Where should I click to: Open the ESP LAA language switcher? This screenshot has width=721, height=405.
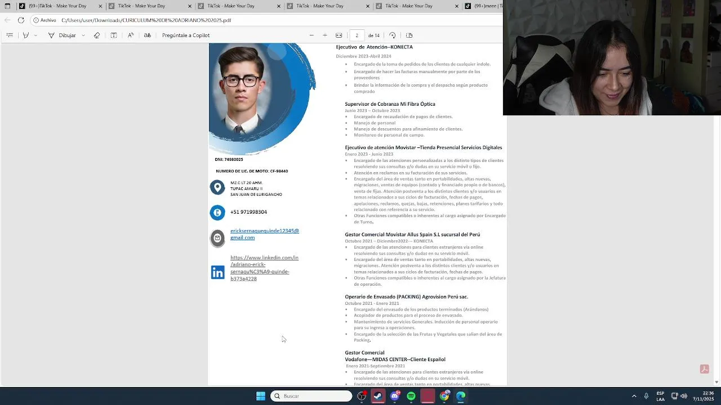coord(660,396)
